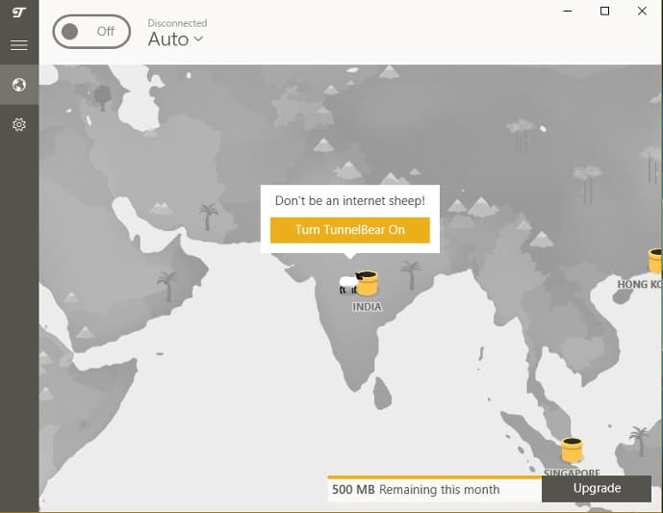The height and width of the screenshot is (513, 663).
Task: Click the sheep icon near India
Action: [348, 284]
